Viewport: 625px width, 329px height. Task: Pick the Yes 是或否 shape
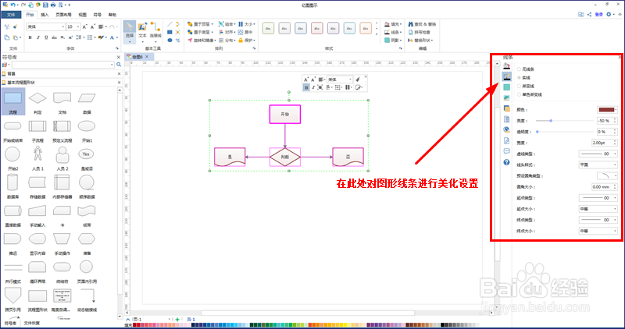click(x=87, y=157)
